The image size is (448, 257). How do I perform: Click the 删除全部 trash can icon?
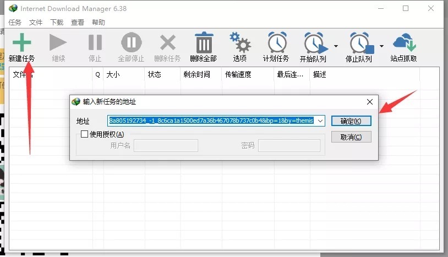pos(204,42)
